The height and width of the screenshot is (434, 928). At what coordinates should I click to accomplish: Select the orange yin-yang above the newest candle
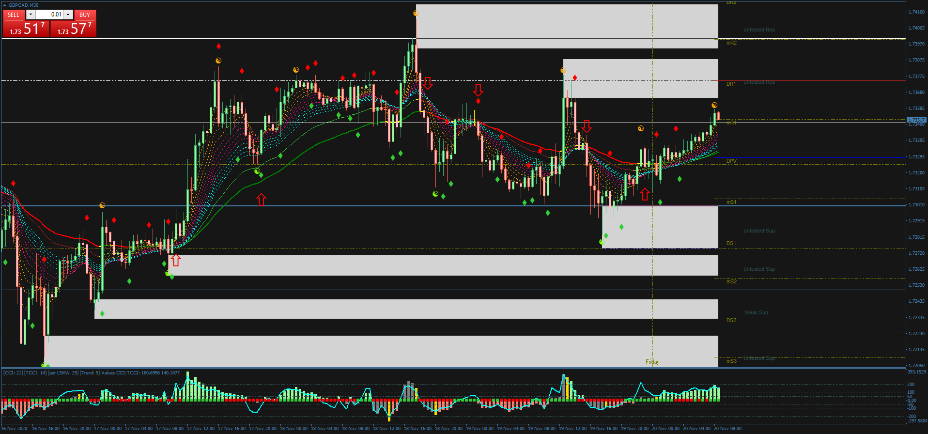[x=714, y=105]
